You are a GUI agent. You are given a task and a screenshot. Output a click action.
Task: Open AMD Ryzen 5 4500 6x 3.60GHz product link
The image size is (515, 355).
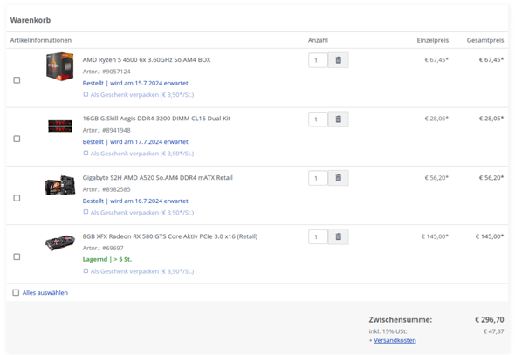(x=147, y=59)
